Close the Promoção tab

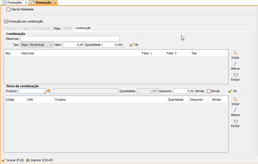click(55, 2)
